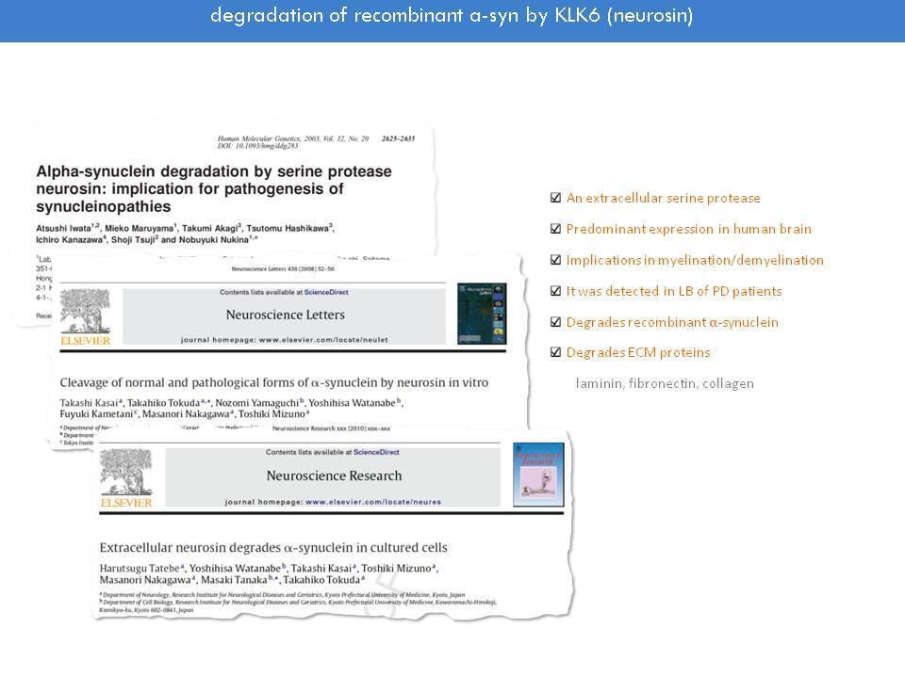
Task: Click the checkbox beside 'Predominant expression in human brain'
Action: (555, 229)
